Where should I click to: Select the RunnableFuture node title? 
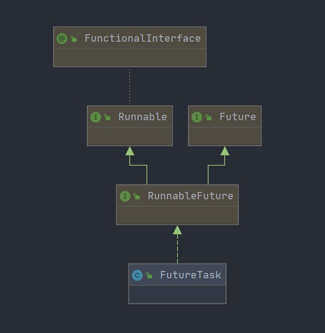click(x=191, y=196)
